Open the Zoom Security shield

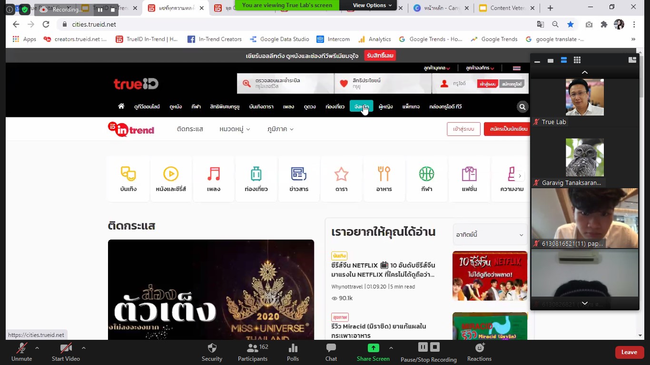212,348
